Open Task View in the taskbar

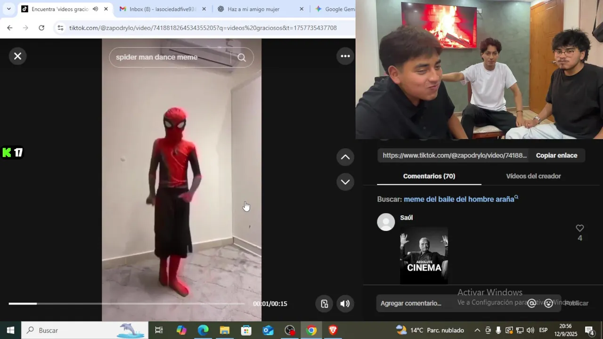click(159, 330)
